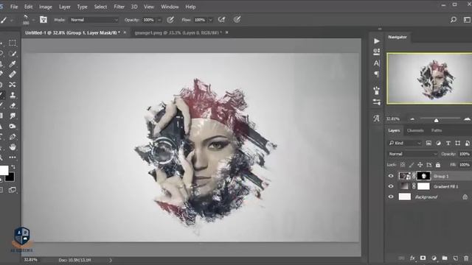Open the layer blend mode Normal dropdown
This screenshot has width=472, height=265.
pyautogui.click(x=412, y=154)
